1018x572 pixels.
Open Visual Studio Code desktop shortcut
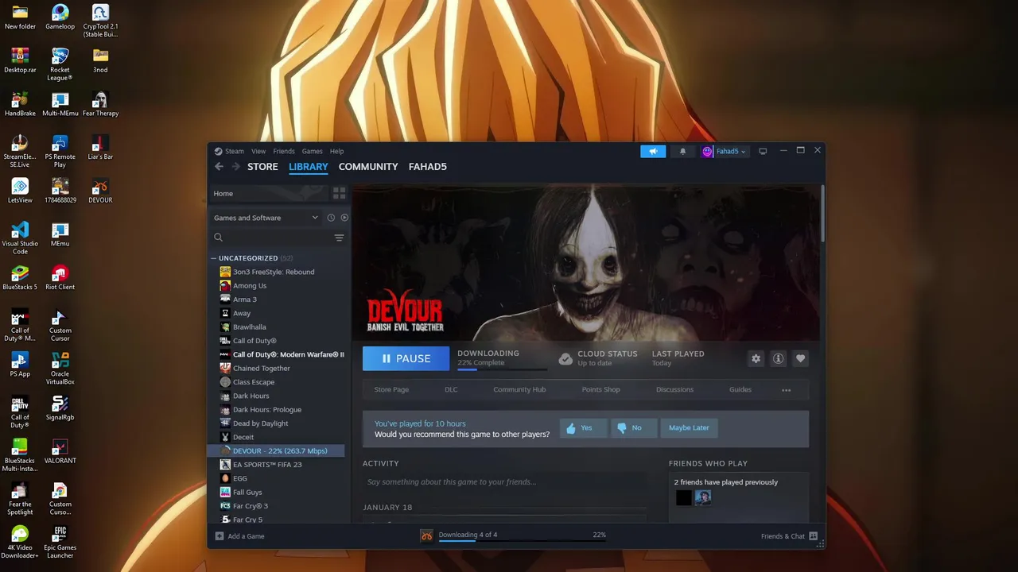20,238
